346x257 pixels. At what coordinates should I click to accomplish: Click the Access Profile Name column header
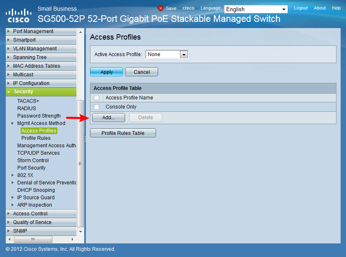(129, 98)
